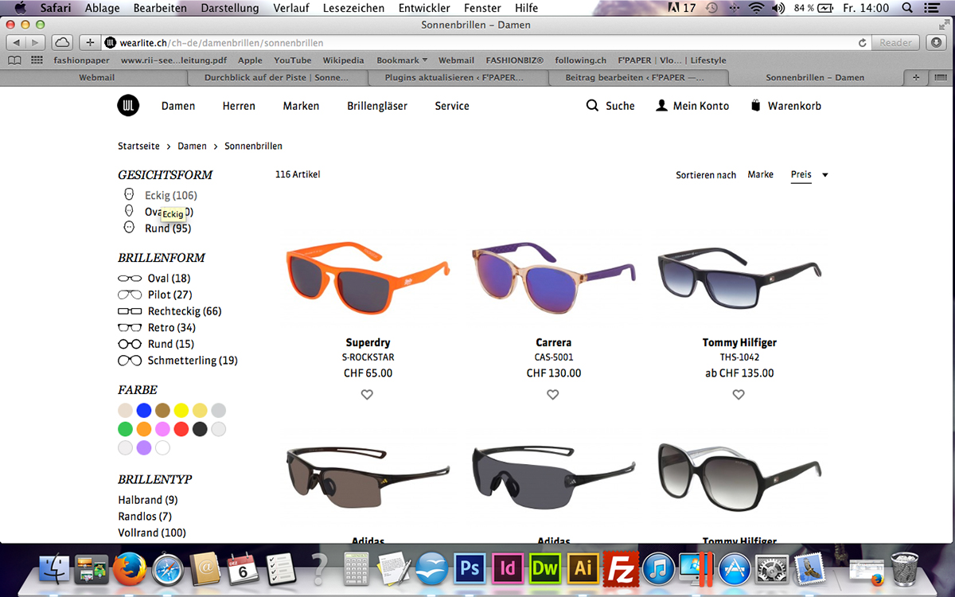Open a new tab with the tab bar plus
This screenshot has width=955, height=597.
click(915, 77)
